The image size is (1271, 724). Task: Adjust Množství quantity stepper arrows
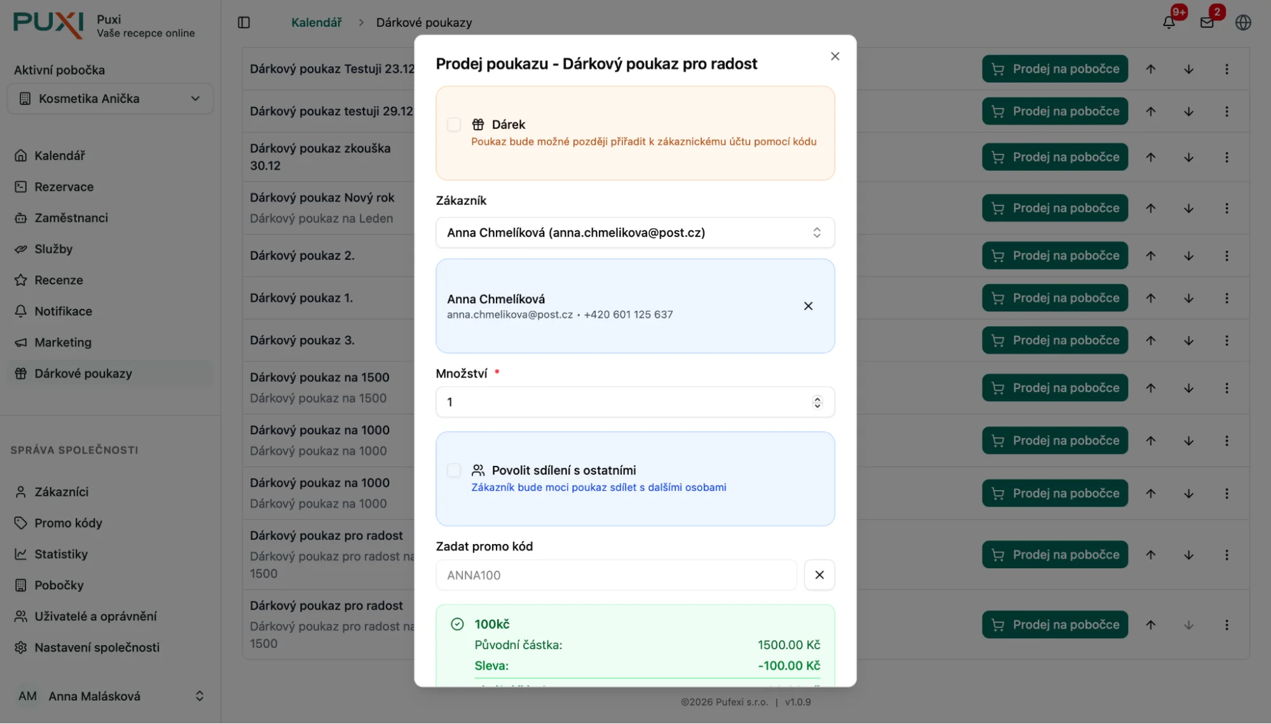point(817,402)
